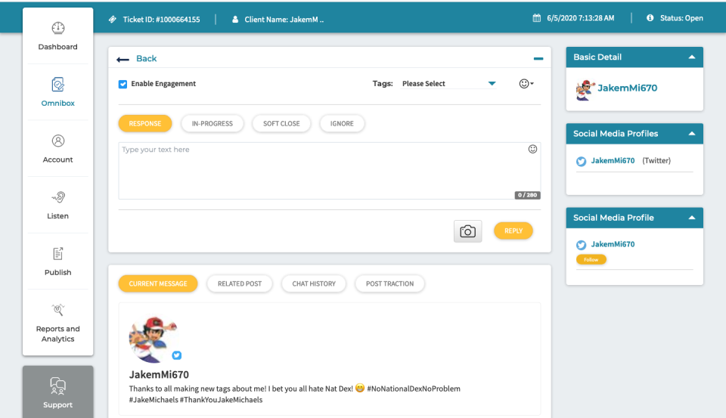The image size is (726, 418).
Task: Open the emoji picker inside the text box
Action: tap(532, 149)
